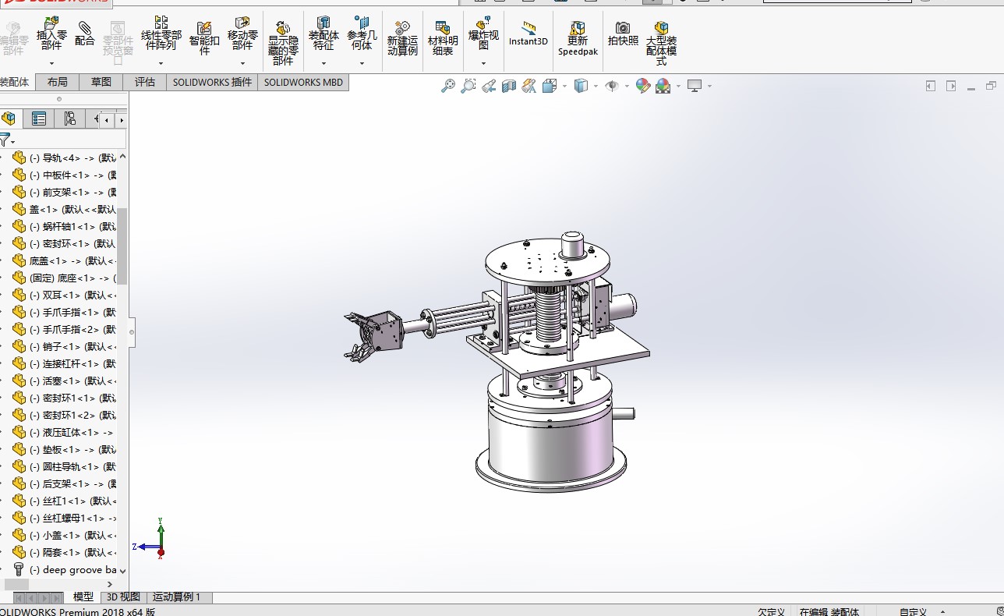The image size is (1004, 616).
Task: Open Display Style dropdown arrow
Action: coord(596,87)
